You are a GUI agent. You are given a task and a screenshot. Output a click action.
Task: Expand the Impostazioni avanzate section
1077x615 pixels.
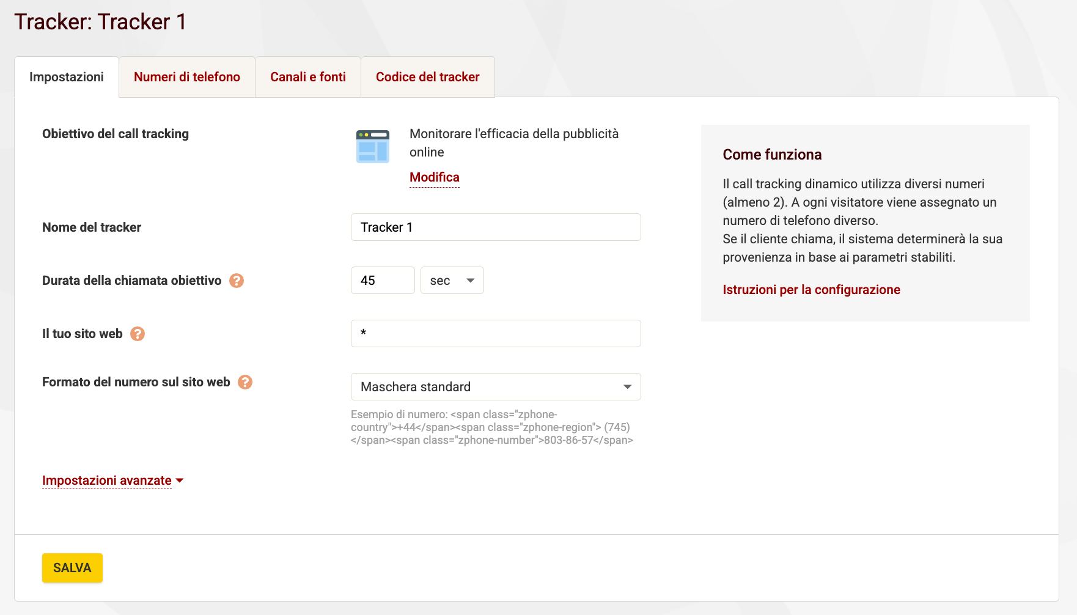tap(106, 481)
